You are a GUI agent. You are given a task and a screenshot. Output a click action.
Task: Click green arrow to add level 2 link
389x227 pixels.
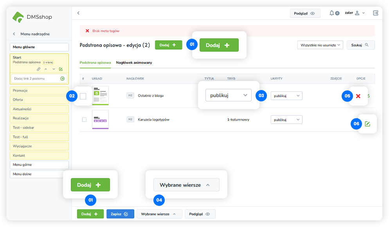coord(62,79)
